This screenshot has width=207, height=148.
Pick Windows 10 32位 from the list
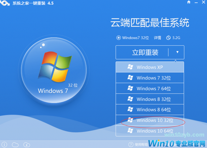150,120
